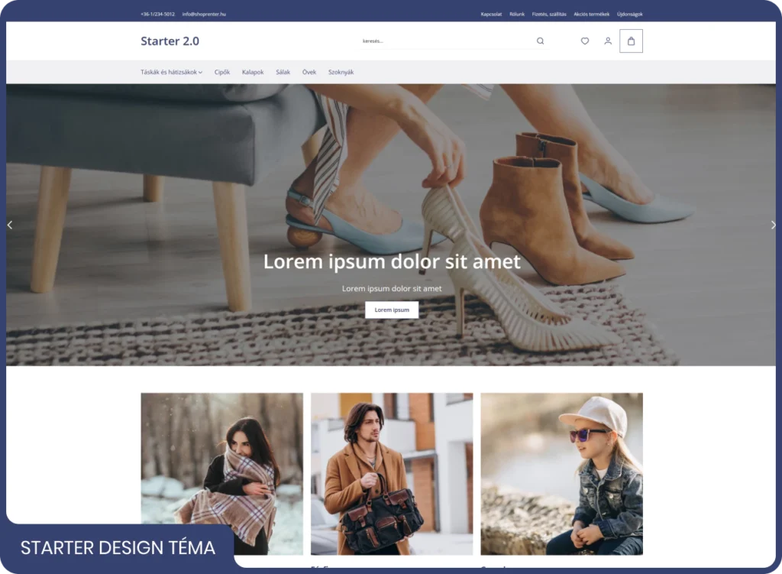782x574 pixels.
Task: Select the Kalapok menu item
Action: (x=253, y=73)
